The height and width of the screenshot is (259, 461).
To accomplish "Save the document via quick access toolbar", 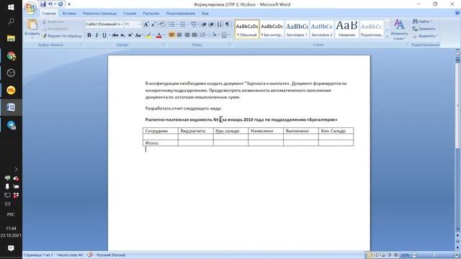I will pyautogui.click(x=43, y=4).
